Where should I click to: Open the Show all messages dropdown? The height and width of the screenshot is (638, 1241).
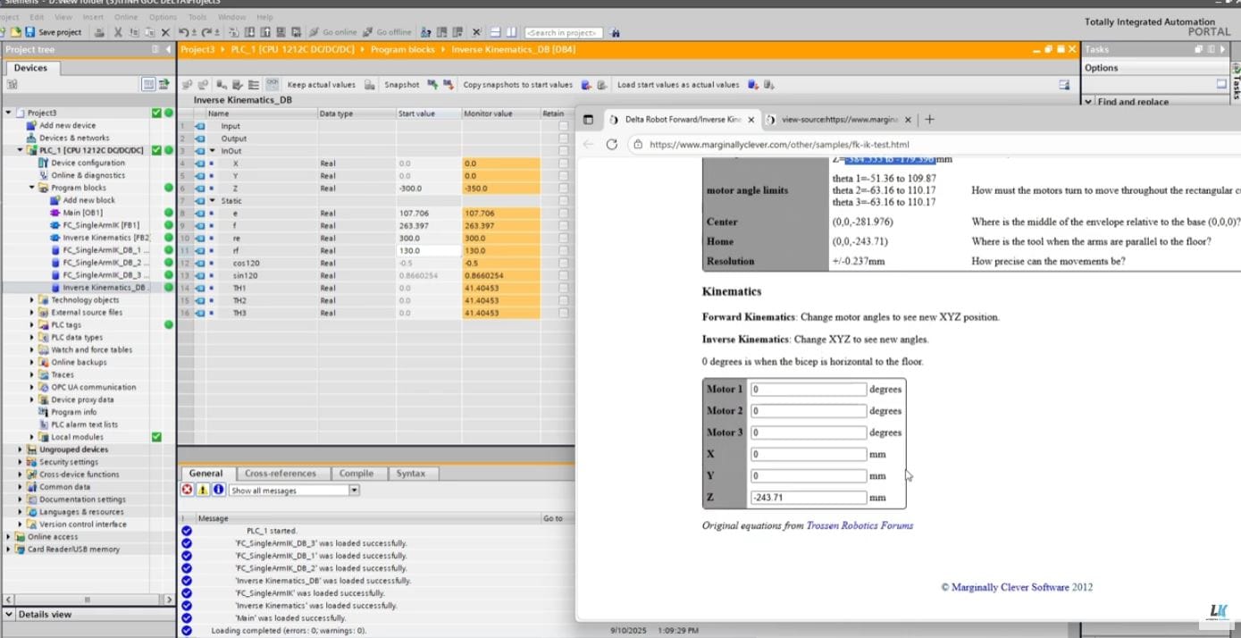354,491
